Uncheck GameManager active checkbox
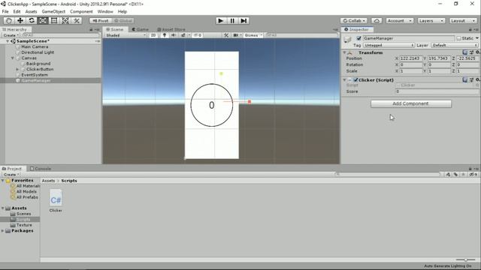The width and height of the screenshot is (481, 270). [x=358, y=38]
